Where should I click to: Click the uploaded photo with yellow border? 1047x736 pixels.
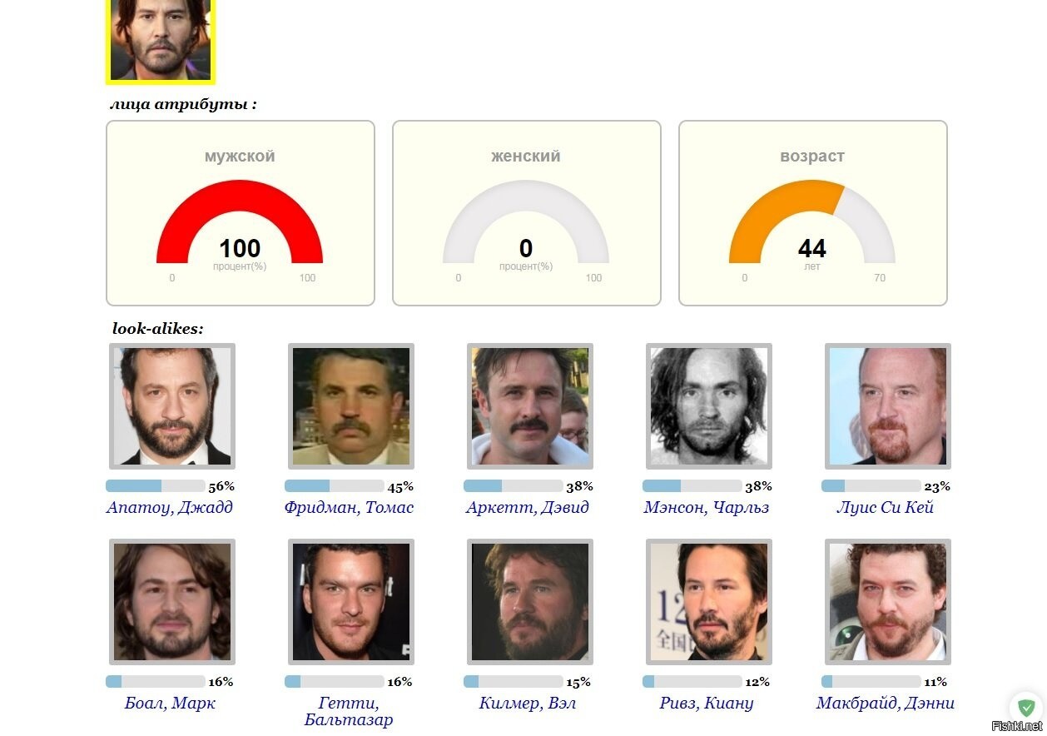coord(161,42)
